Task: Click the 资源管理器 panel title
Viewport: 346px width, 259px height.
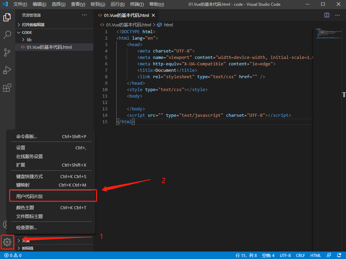Action: tap(31, 15)
